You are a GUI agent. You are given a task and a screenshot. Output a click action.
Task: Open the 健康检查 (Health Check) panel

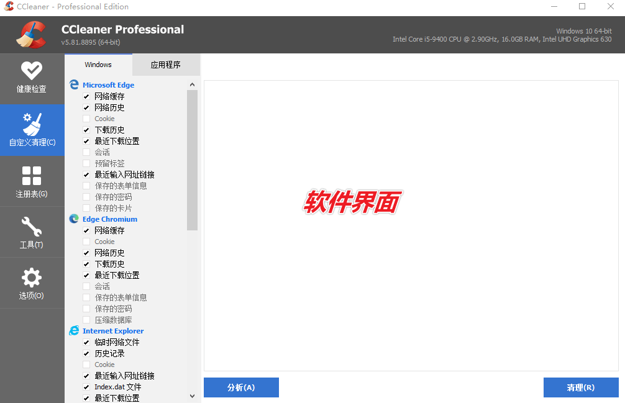click(32, 78)
